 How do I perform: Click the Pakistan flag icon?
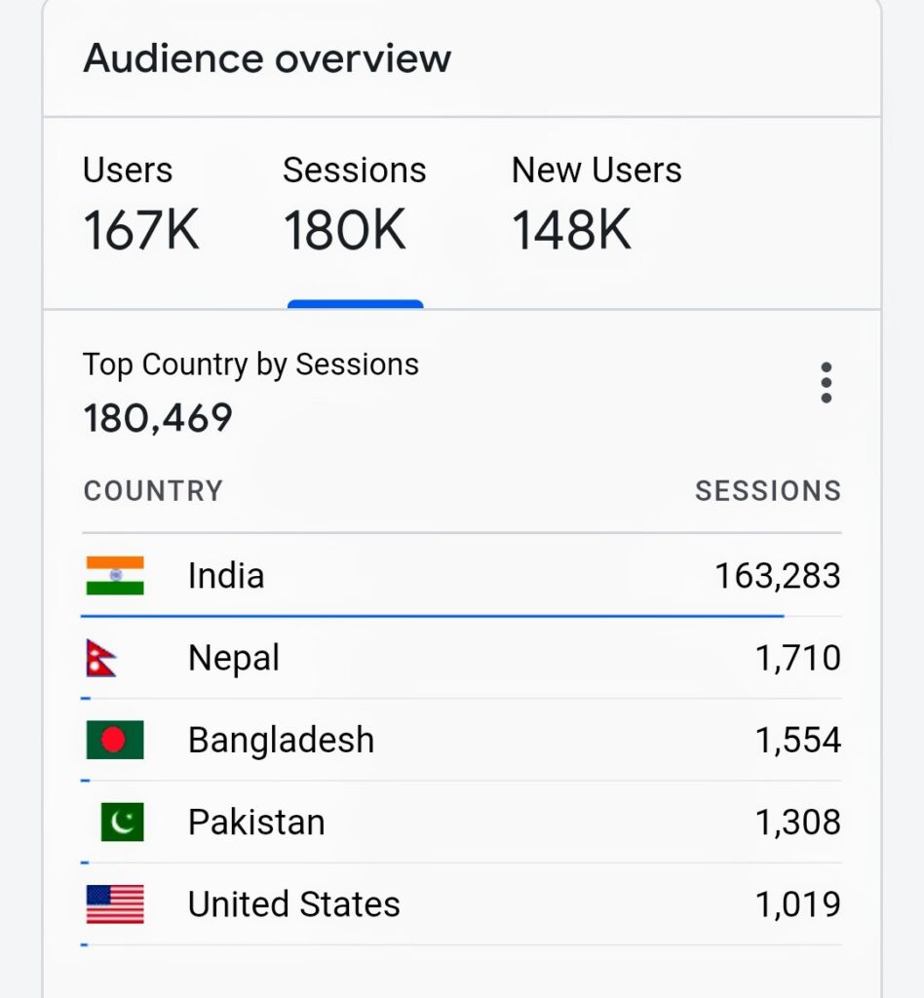click(x=122, y=822)
